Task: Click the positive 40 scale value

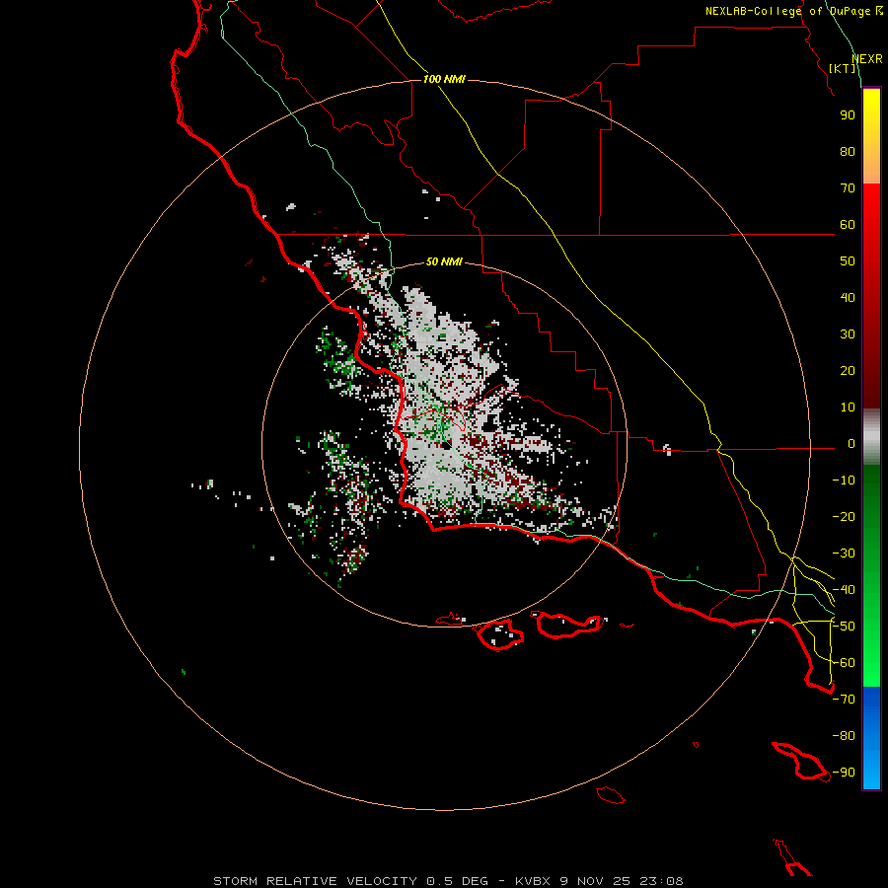Action: pos(848,298)
